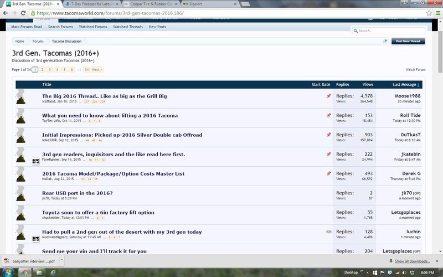
Task: Click the sticky pin on the Costs Master List thread
Action: click(x=328, y=173)
